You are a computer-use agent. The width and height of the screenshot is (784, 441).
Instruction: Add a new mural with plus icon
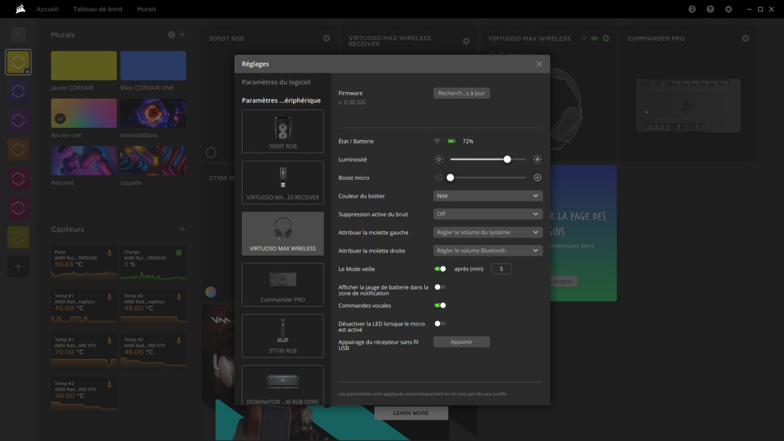click(182, 34)
